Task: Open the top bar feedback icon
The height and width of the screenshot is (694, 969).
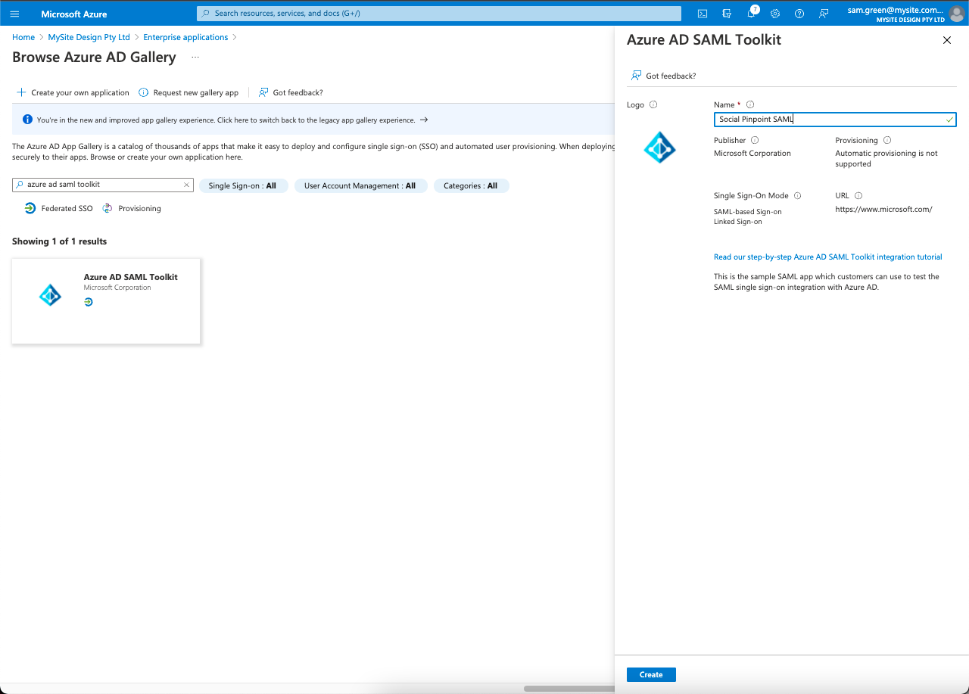Action: point(824,14)
